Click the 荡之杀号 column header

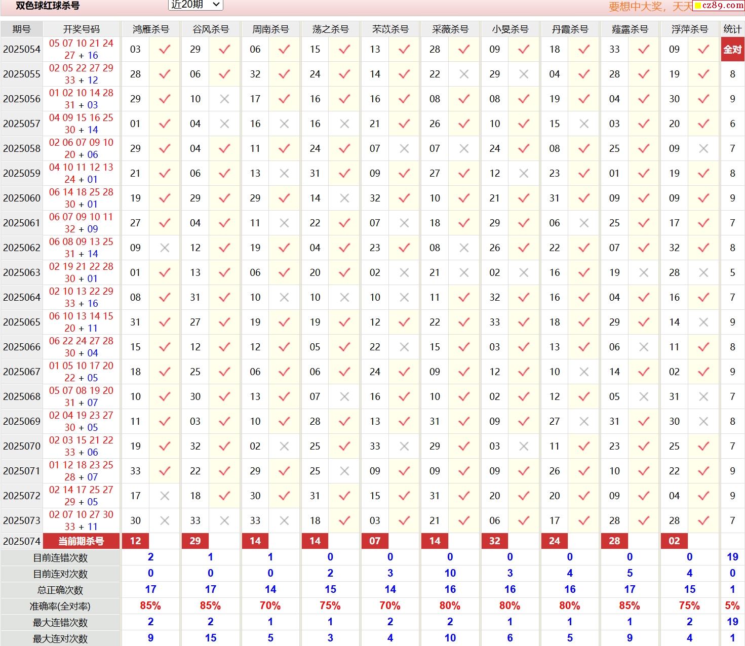click(330, 29)
